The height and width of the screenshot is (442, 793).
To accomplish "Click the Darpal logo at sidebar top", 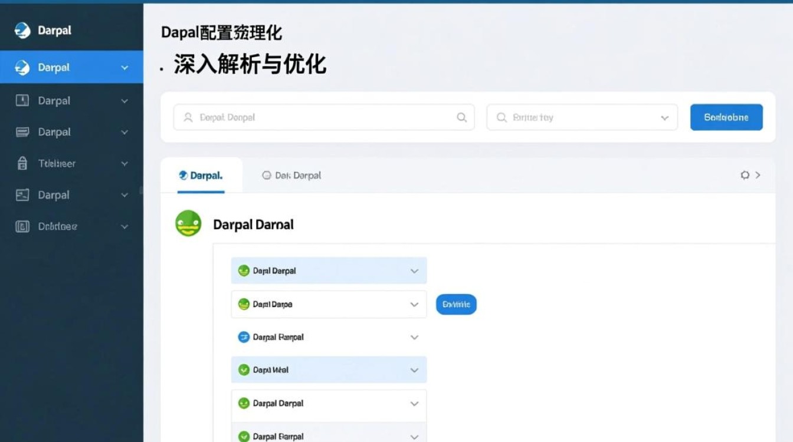I will pos(21,29).
